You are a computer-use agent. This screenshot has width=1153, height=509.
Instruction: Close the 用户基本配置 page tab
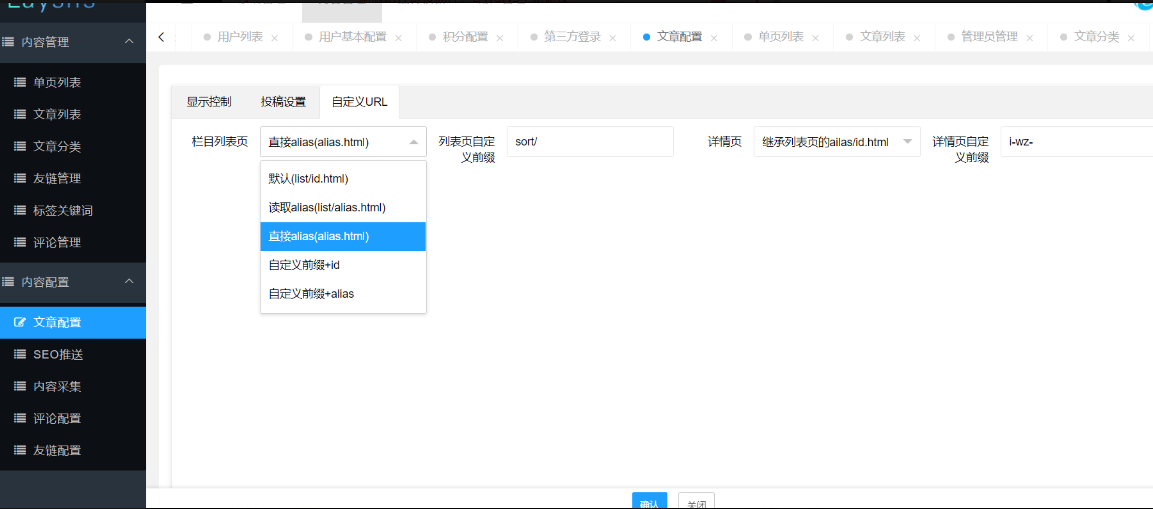[x=398, y=38]
